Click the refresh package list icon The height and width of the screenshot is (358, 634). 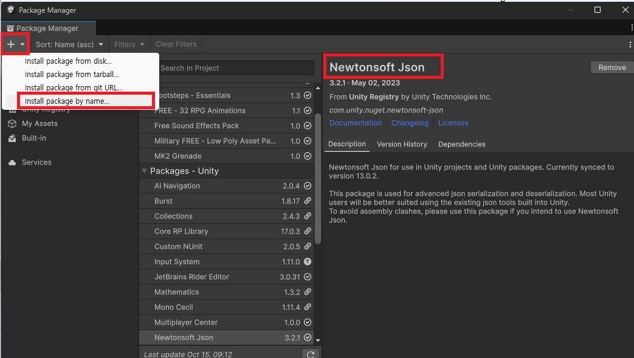[x=311, y=354]
